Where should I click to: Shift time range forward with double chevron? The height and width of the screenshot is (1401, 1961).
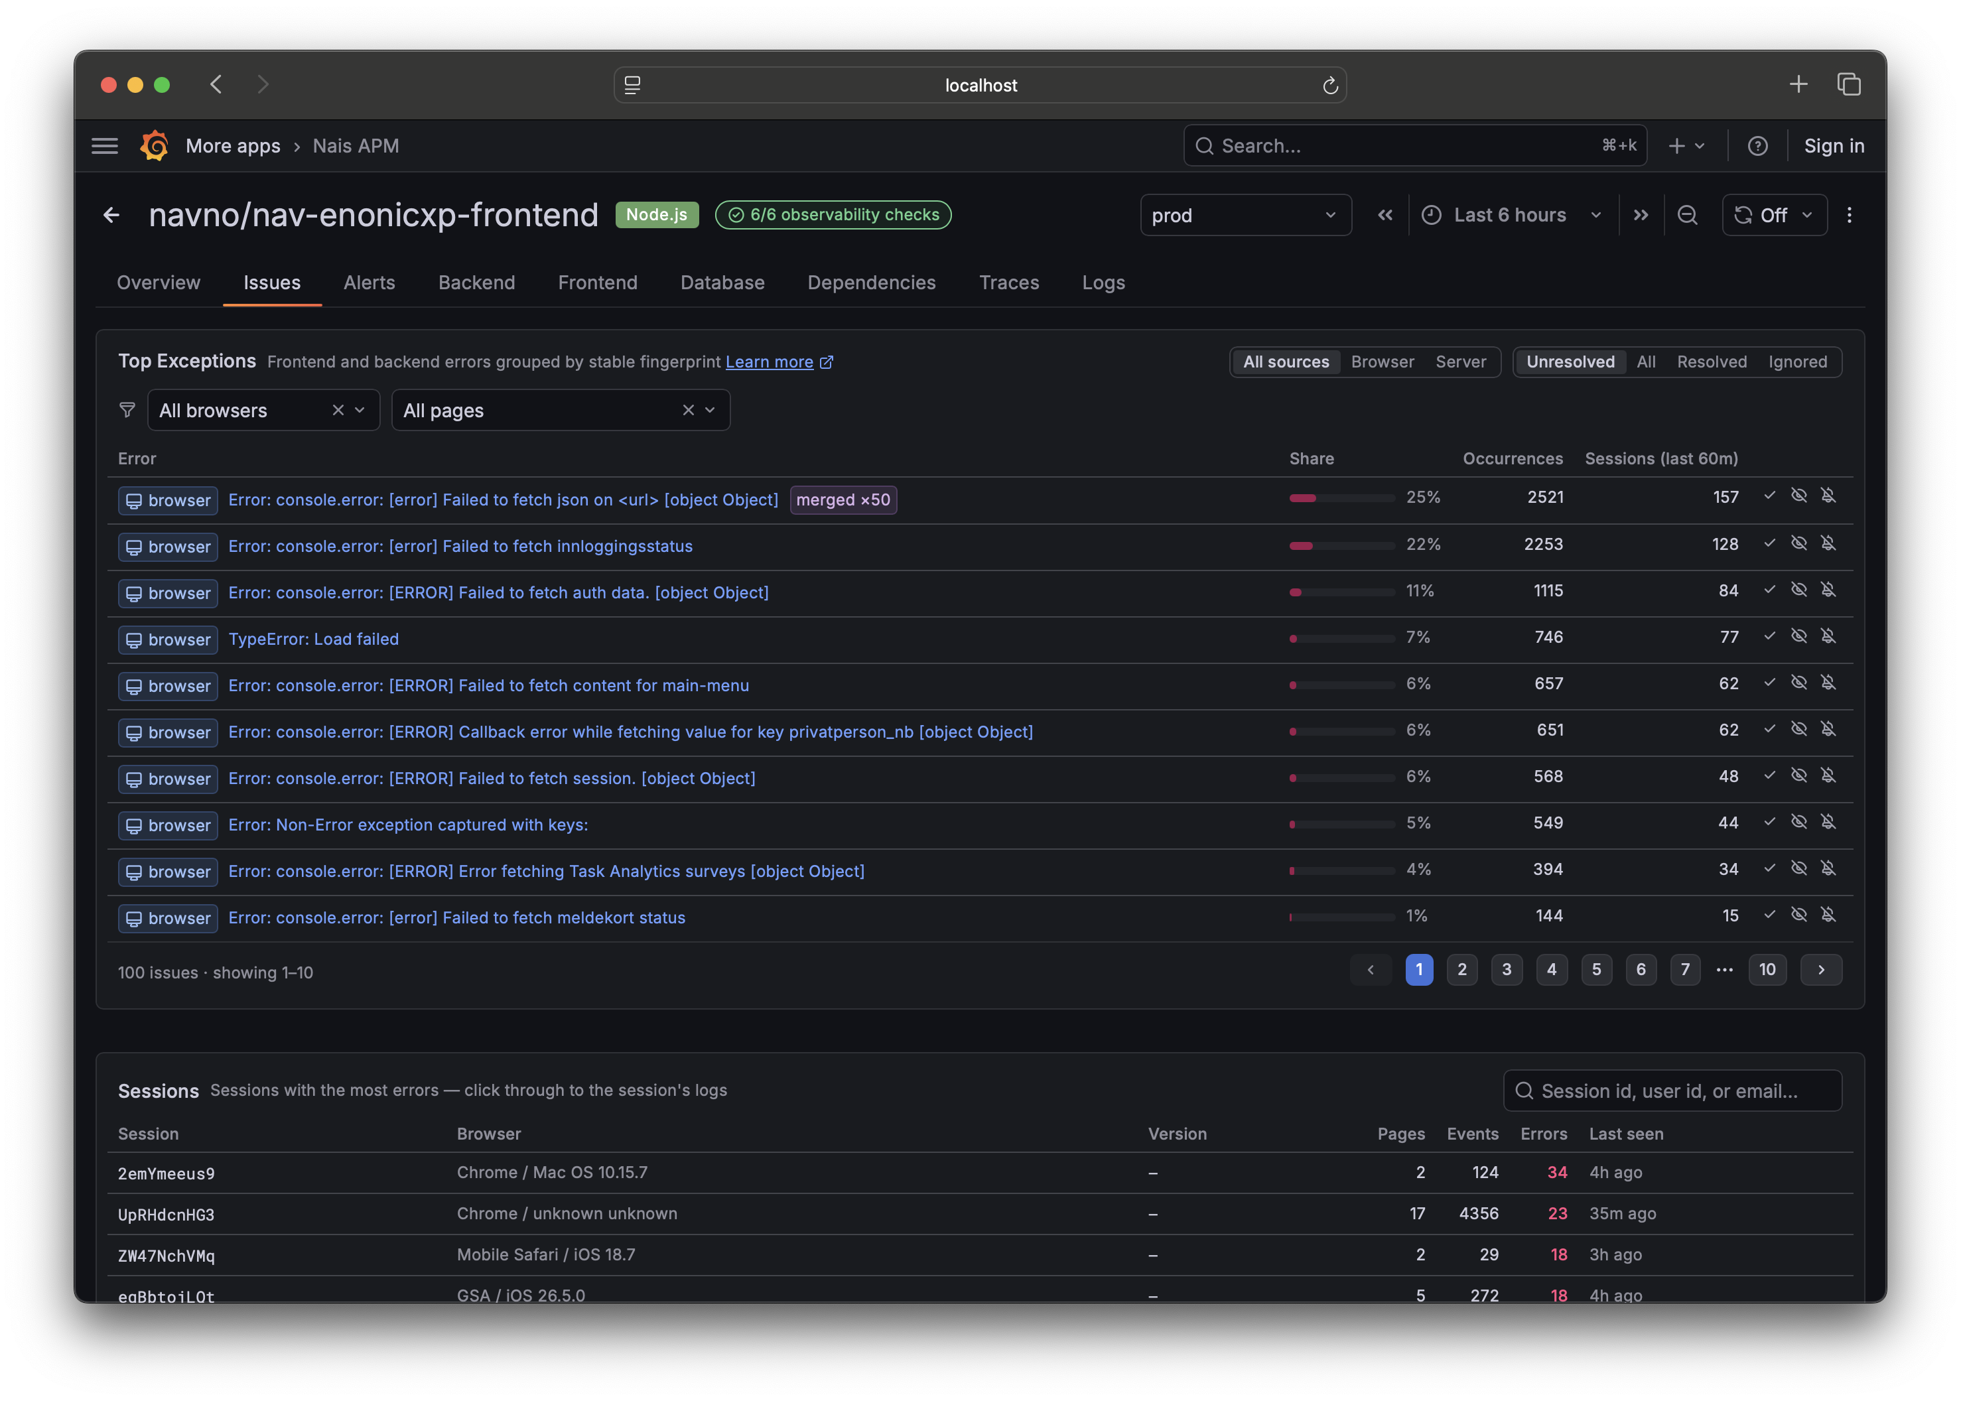point(1640,215)
